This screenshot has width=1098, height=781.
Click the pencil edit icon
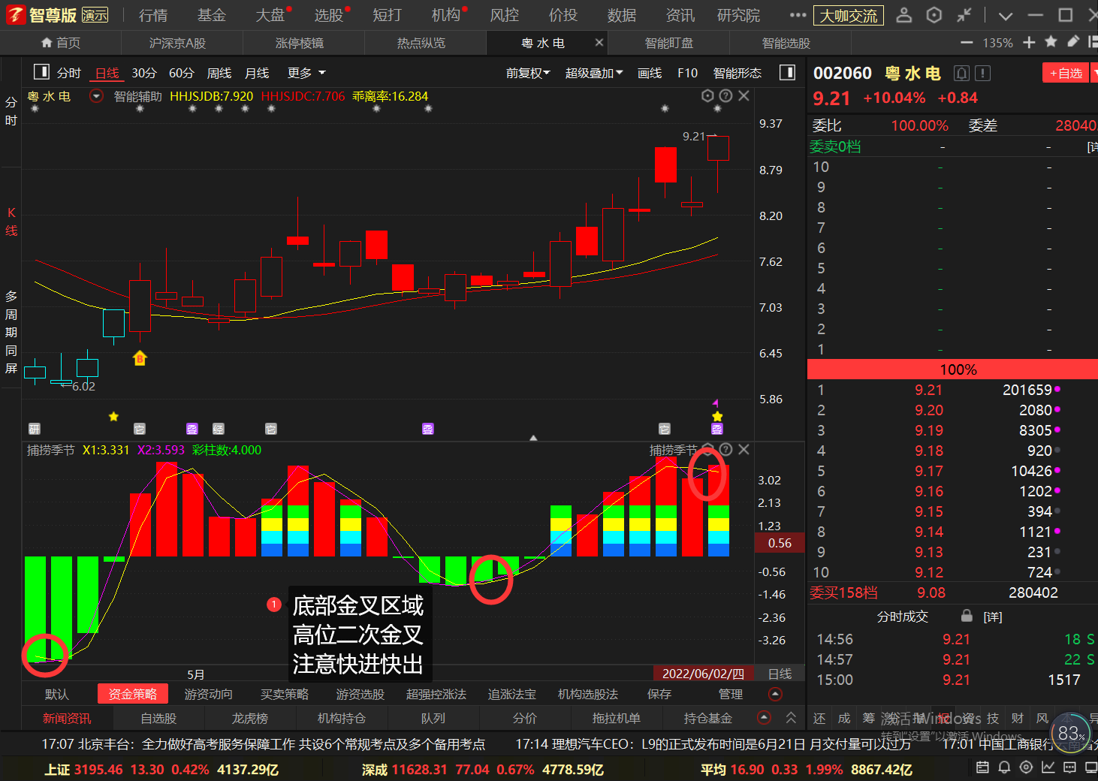(x=1073, y=42)
